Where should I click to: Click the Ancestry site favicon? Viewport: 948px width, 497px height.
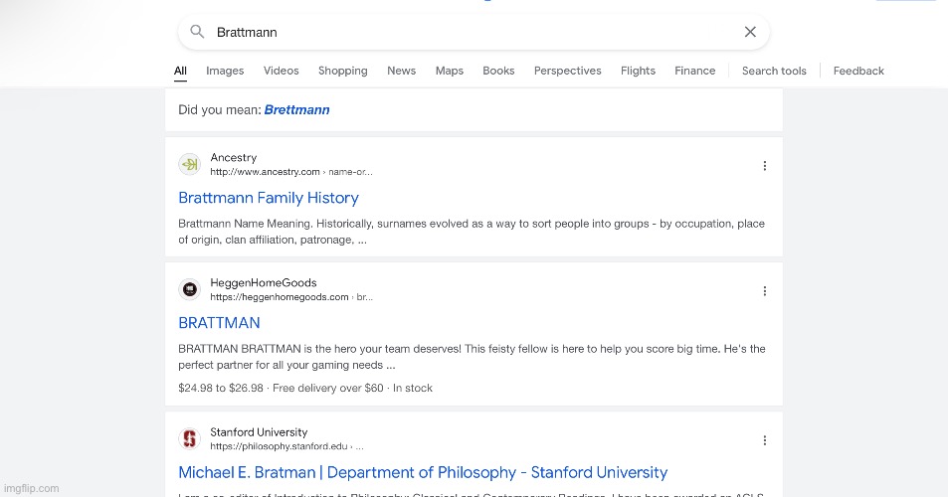(189, 165)
